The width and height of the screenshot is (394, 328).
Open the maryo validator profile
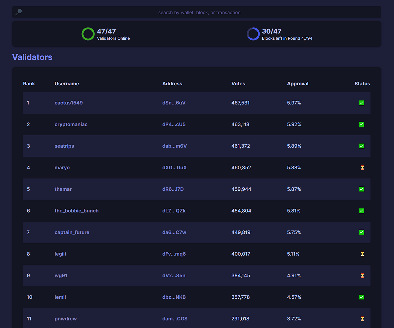click(x=62, y=168)
